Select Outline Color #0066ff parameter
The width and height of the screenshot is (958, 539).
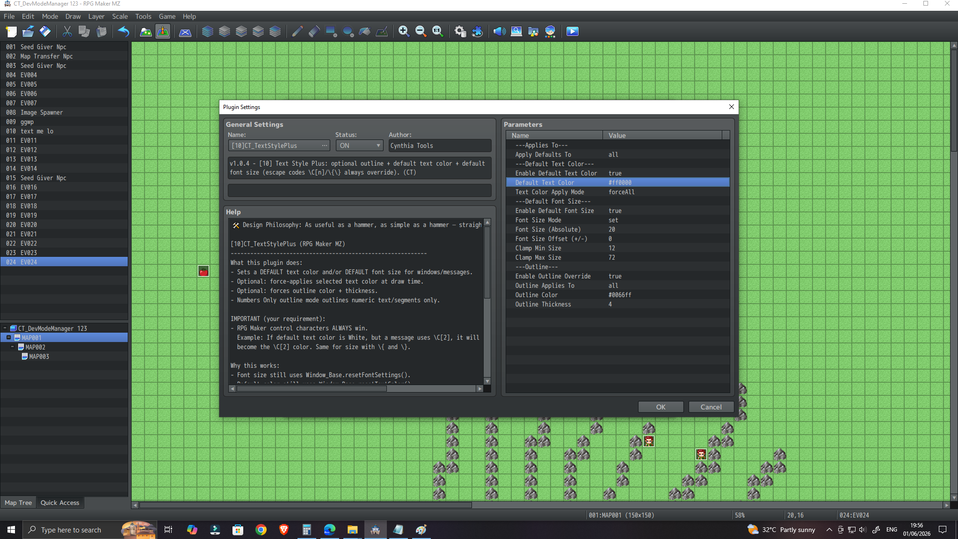[x=617, y=295]
